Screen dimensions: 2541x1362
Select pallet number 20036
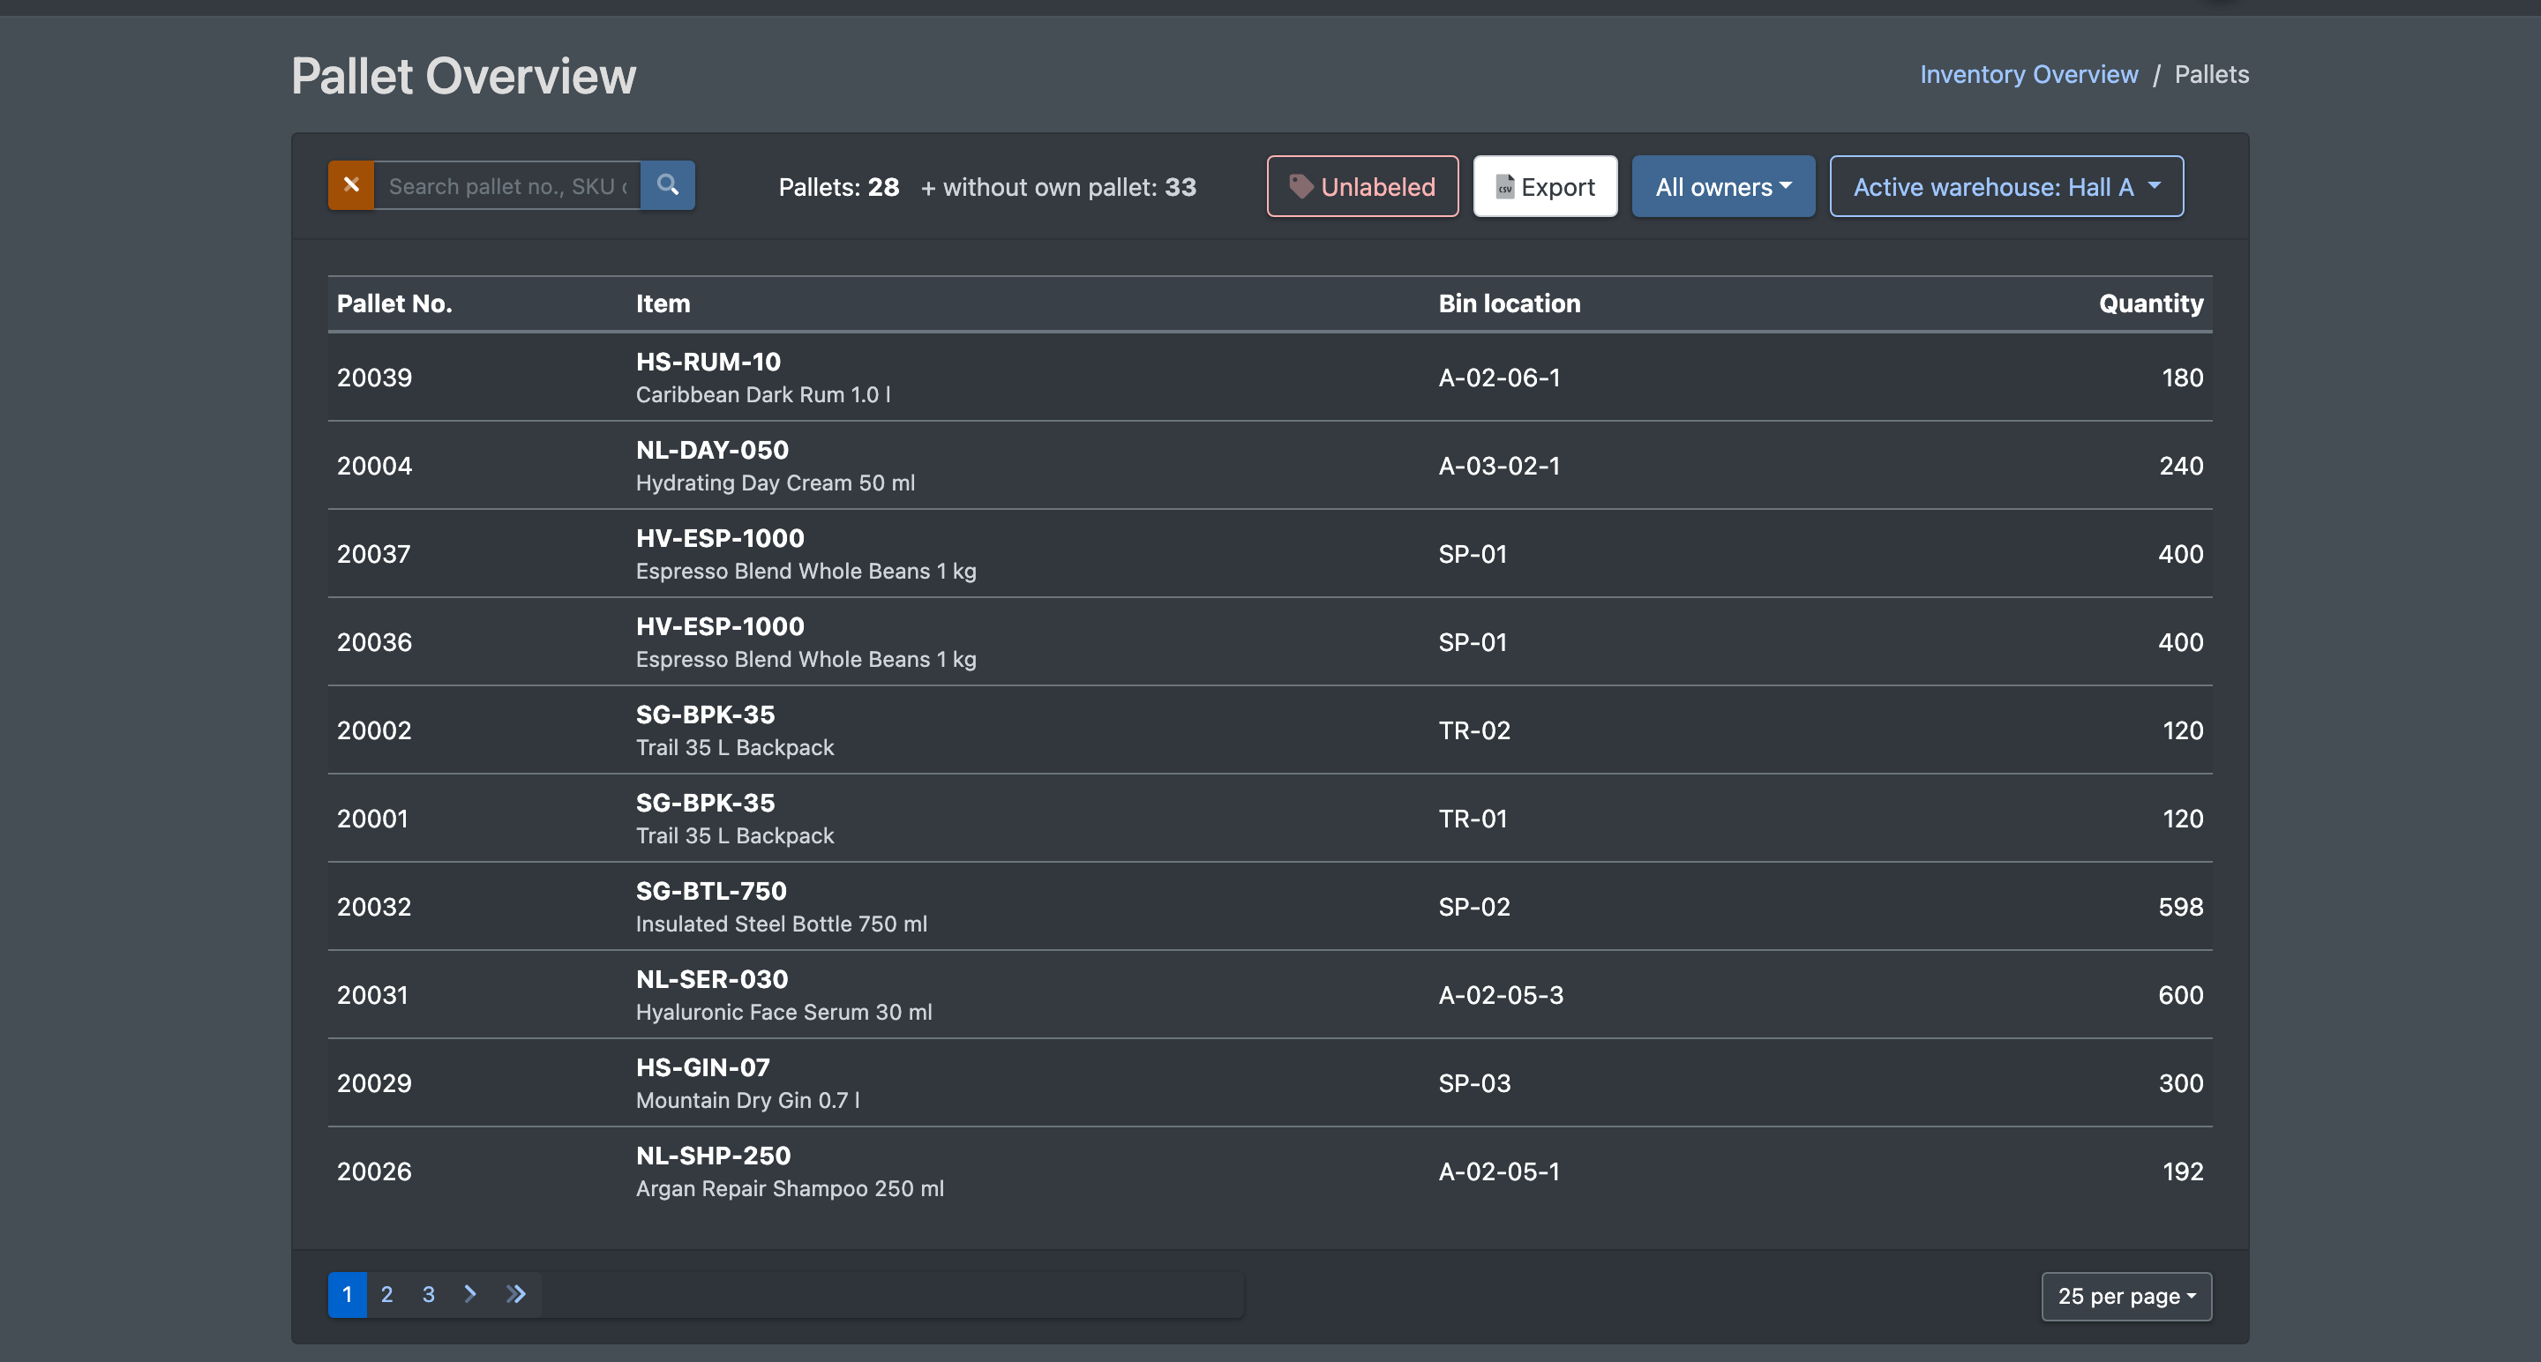click(x=375, y=642)
